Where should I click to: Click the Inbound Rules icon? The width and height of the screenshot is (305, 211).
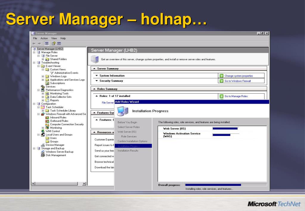click(47, 117)
